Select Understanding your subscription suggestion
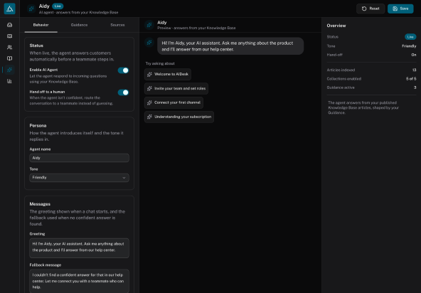The width and height of the screenshot is (421, 293). click(x=179, y=117)
